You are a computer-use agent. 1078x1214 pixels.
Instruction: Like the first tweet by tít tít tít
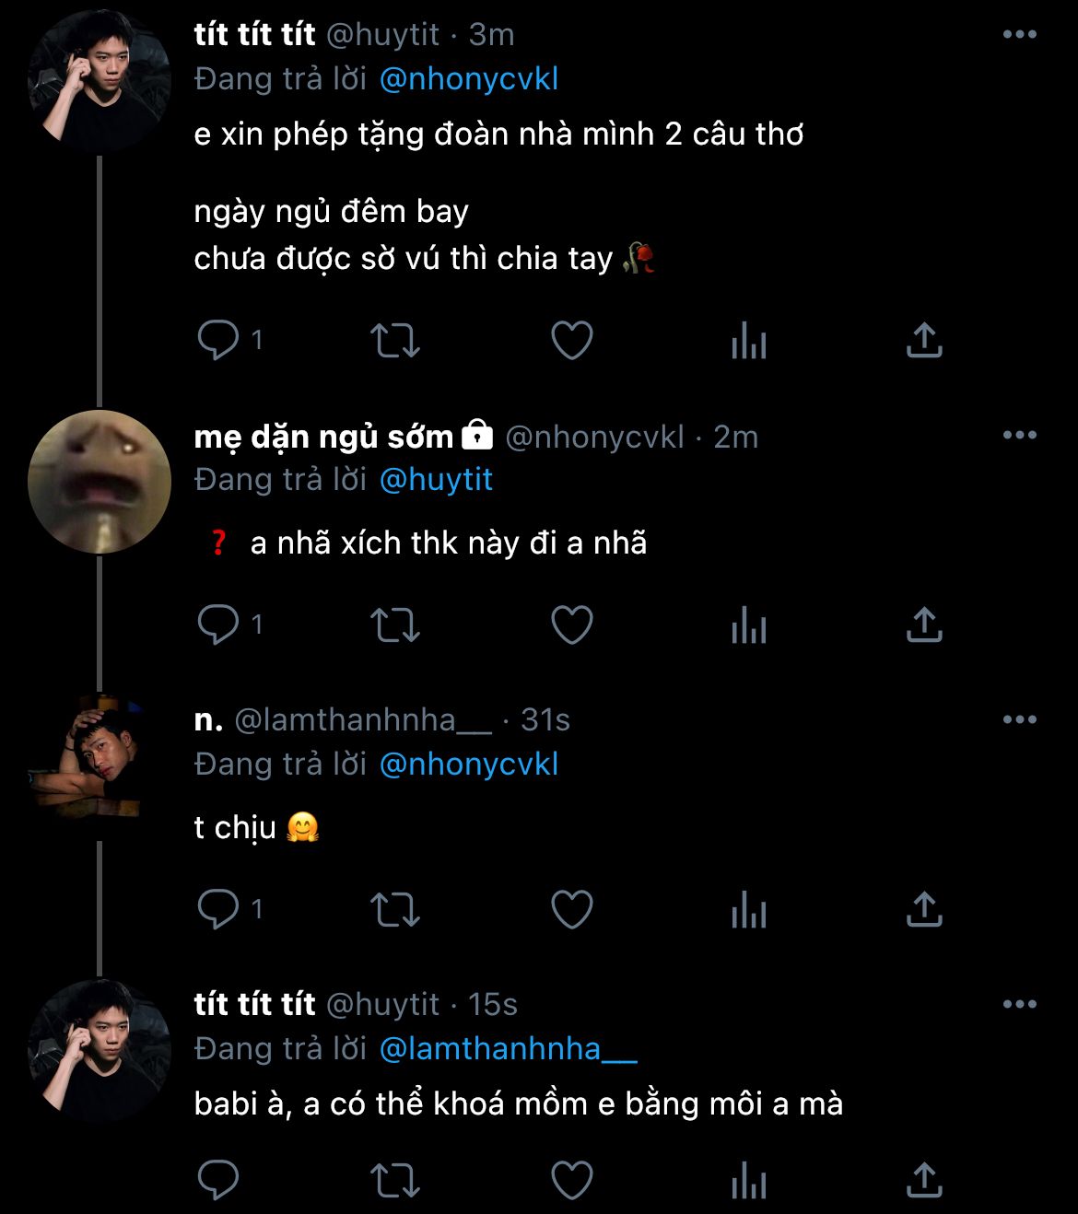[571, 341]
